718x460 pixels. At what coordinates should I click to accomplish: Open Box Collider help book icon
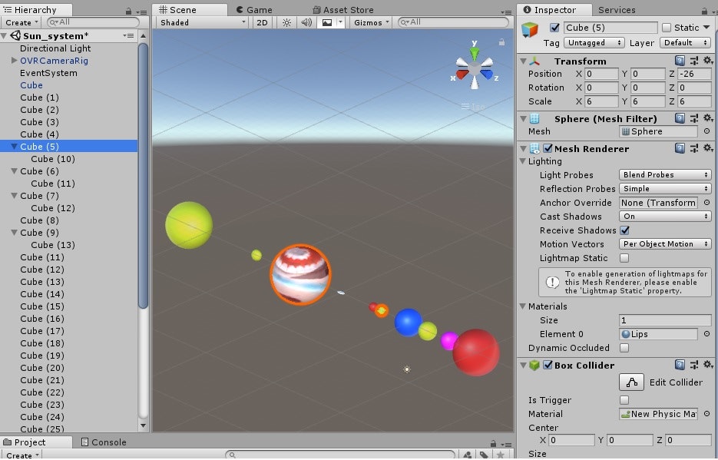(x=680, y=364)
